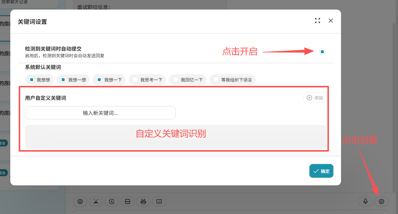
Task: Activate the AI robot assistant icon
Action: point(143,202)
